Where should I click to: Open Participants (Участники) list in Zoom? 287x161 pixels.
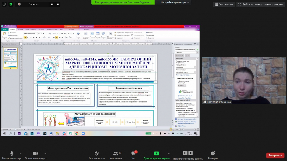[x=116, y=155]
